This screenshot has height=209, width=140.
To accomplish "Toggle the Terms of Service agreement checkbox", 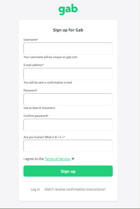I will click(x=73, y=158).
